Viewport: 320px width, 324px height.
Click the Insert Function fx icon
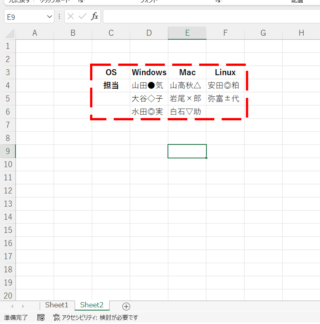click(x=95, y=16)
